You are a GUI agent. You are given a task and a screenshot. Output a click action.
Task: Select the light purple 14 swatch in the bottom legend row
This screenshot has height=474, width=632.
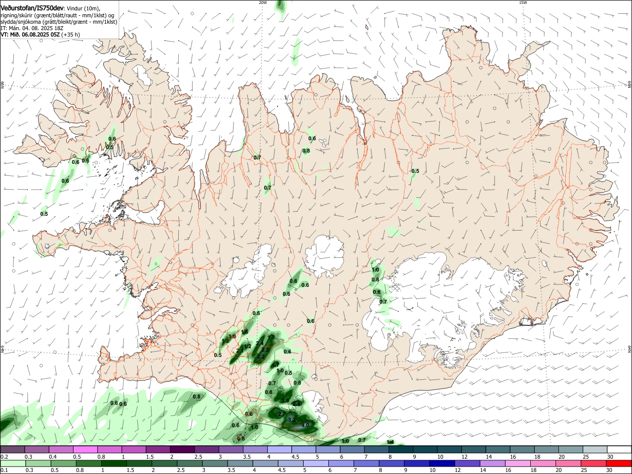(x=492, y=464)
